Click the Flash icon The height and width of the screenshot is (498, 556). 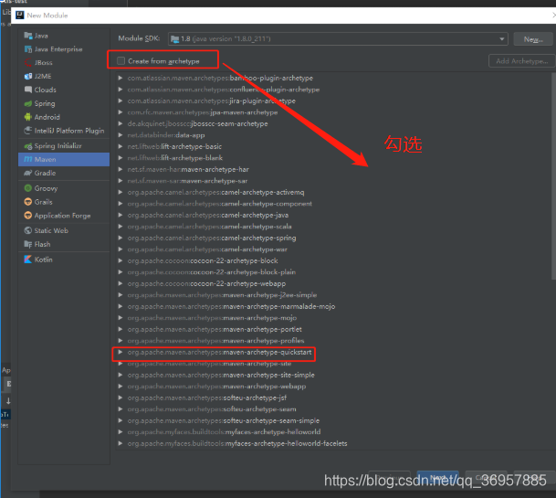click(x=28, y=244)
